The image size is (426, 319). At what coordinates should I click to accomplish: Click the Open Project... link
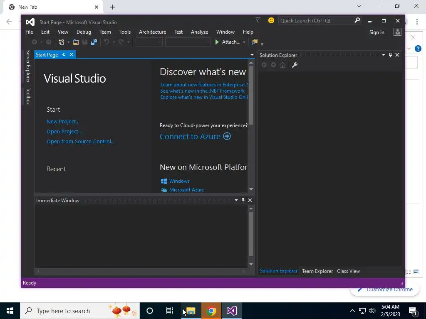[x=64, y=132]
